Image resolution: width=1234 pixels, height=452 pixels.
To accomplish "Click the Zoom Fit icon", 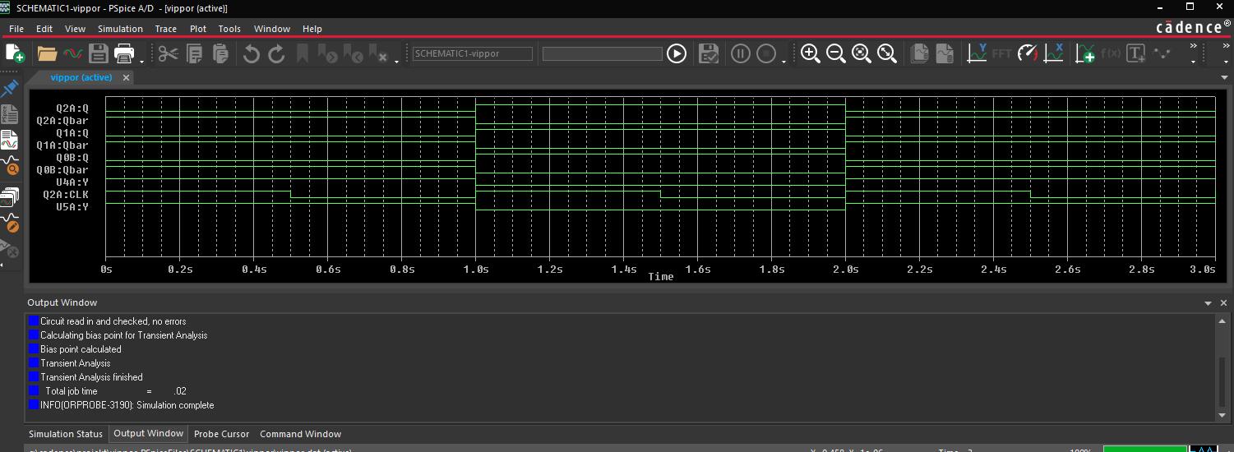I will click(886, 53).
